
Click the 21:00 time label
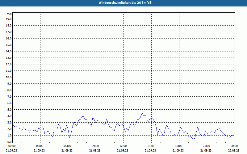click(x=207, y=146)
